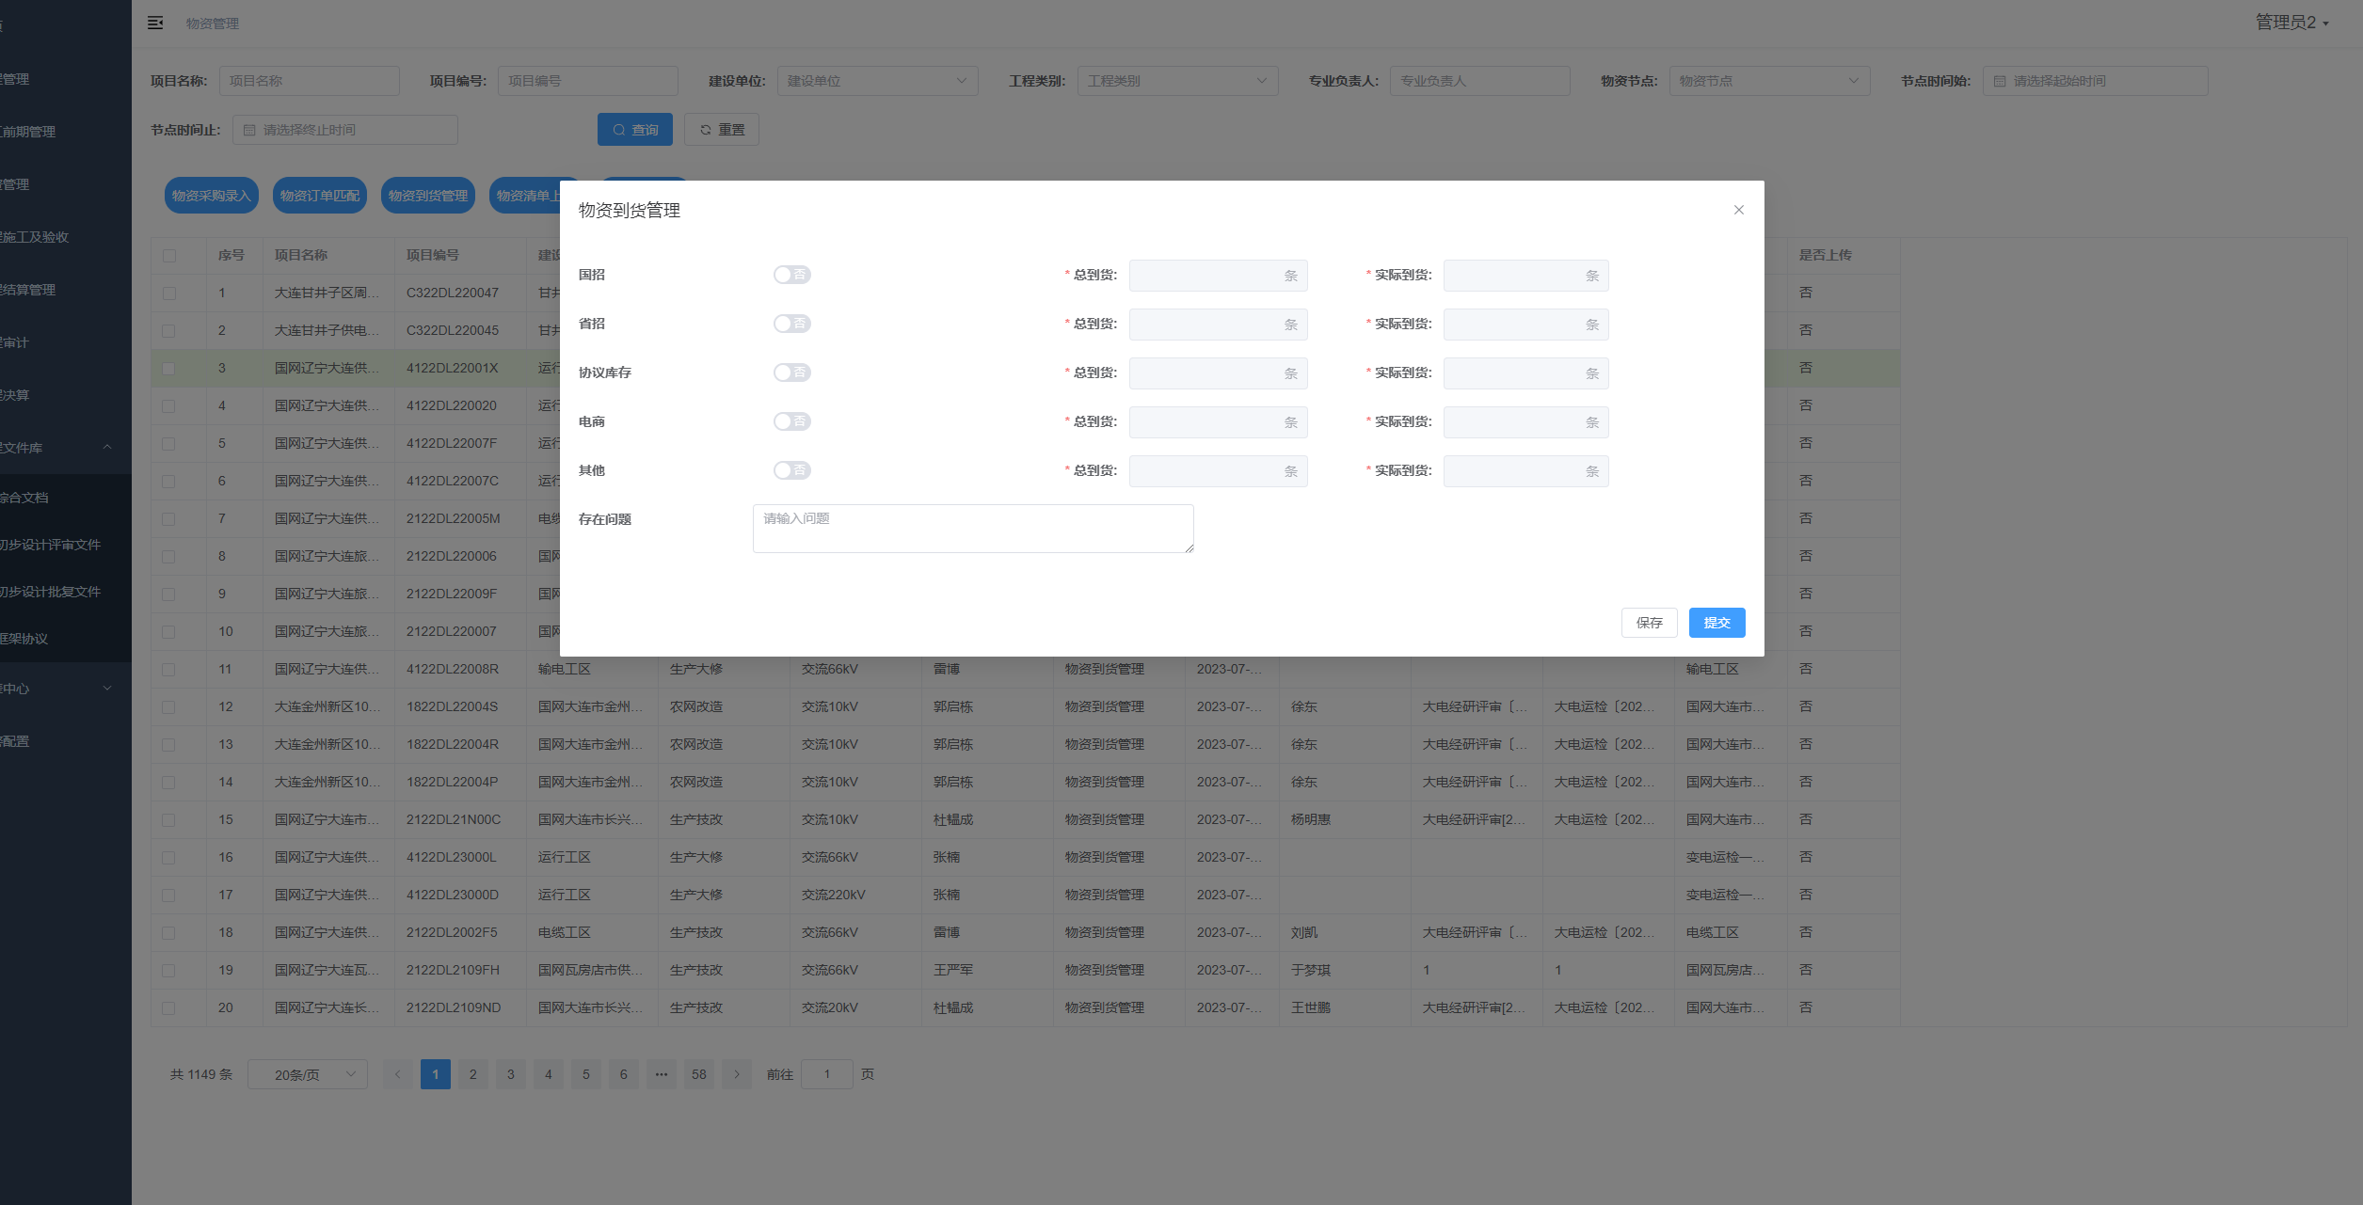This screenshot has width=2363, height=1205.
Task: Close the 物资到货管理 dialog
Action: click(1738, 210)
